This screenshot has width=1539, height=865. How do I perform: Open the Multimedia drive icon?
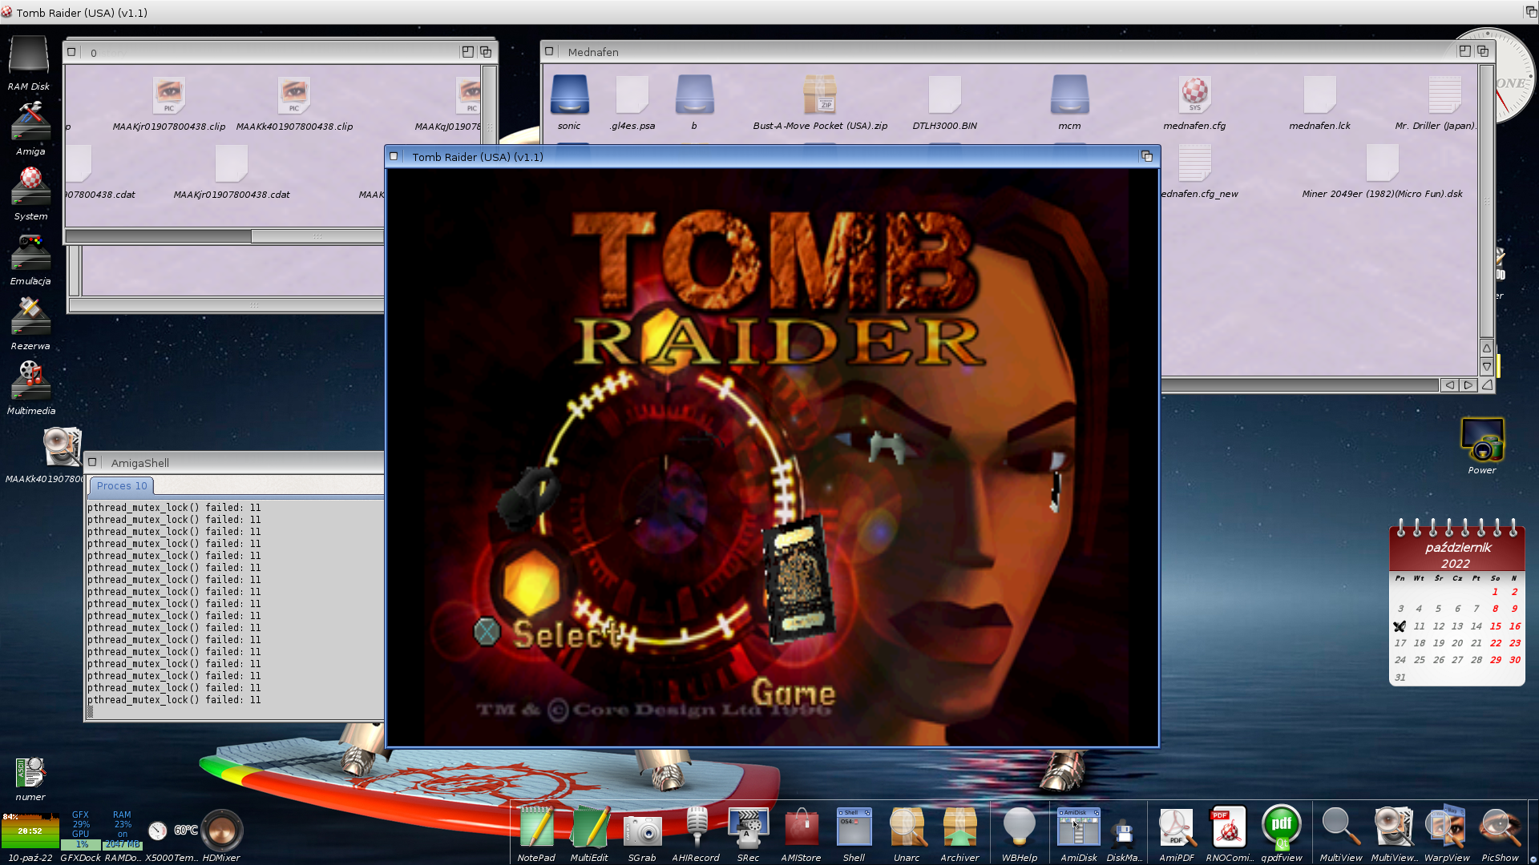(x=30, y=388)
